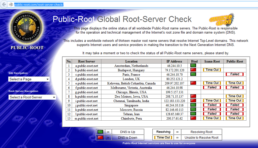Click Public-Root Failed badge for j.public-root.net
Image resolution: width=258 pixels, height=148 pixels.
[x=235, y=105]
